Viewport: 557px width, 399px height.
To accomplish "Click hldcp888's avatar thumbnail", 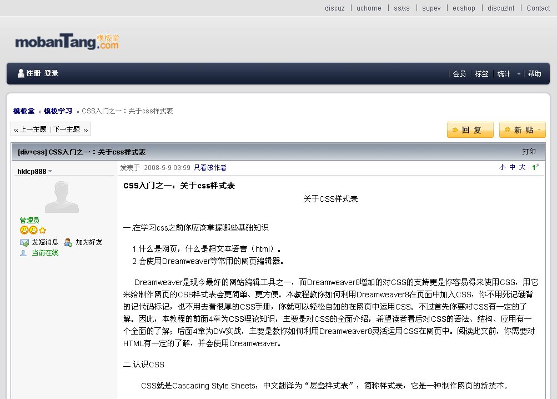I will pyautogui.click(x=61, y=197).
